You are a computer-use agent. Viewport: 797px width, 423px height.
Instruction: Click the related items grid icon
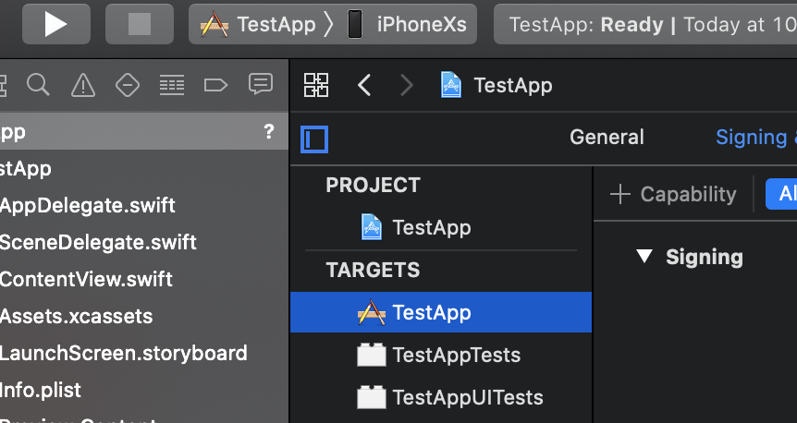click(316, 86)
